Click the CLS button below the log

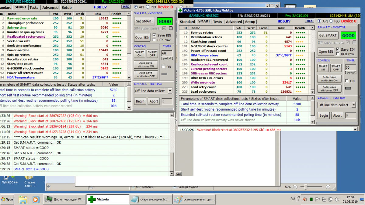(179, 174)
